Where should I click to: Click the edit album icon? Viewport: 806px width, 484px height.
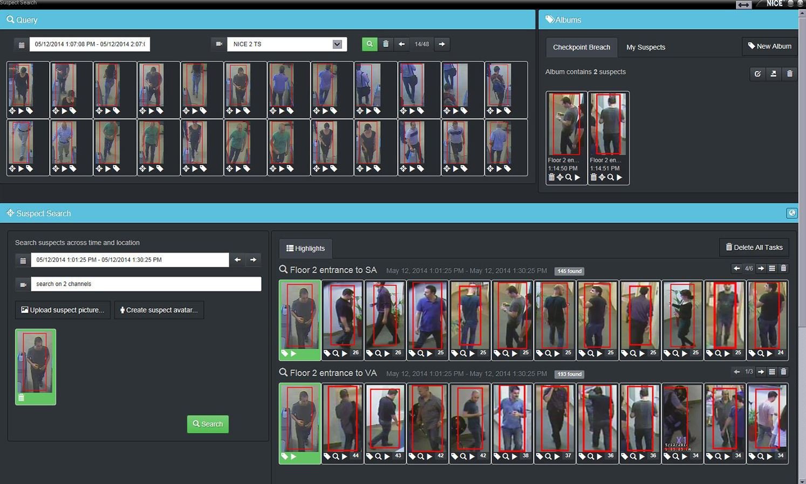pyautogui.click(x=757, y=74)
